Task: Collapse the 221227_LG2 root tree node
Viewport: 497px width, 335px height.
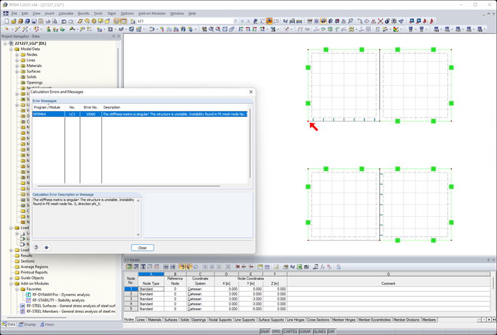Action: click(5, 43)
